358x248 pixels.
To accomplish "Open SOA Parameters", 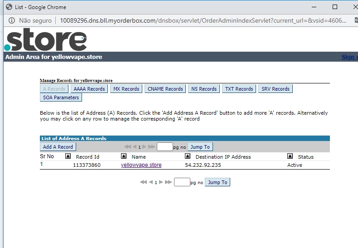I will 61,97.
